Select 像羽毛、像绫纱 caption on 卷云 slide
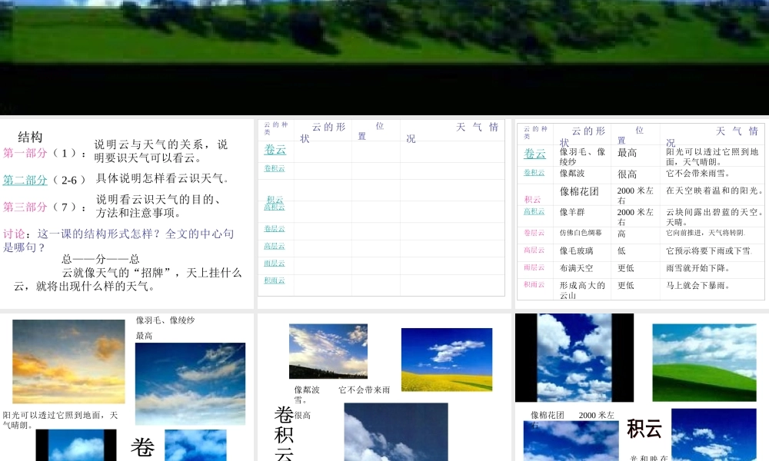 165,320
